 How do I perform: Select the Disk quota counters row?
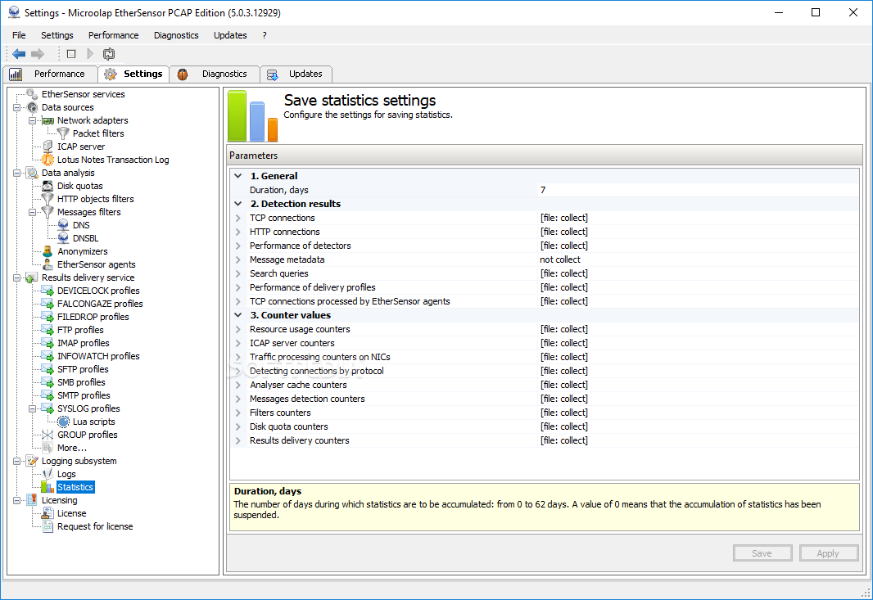(x=545, y=426)
